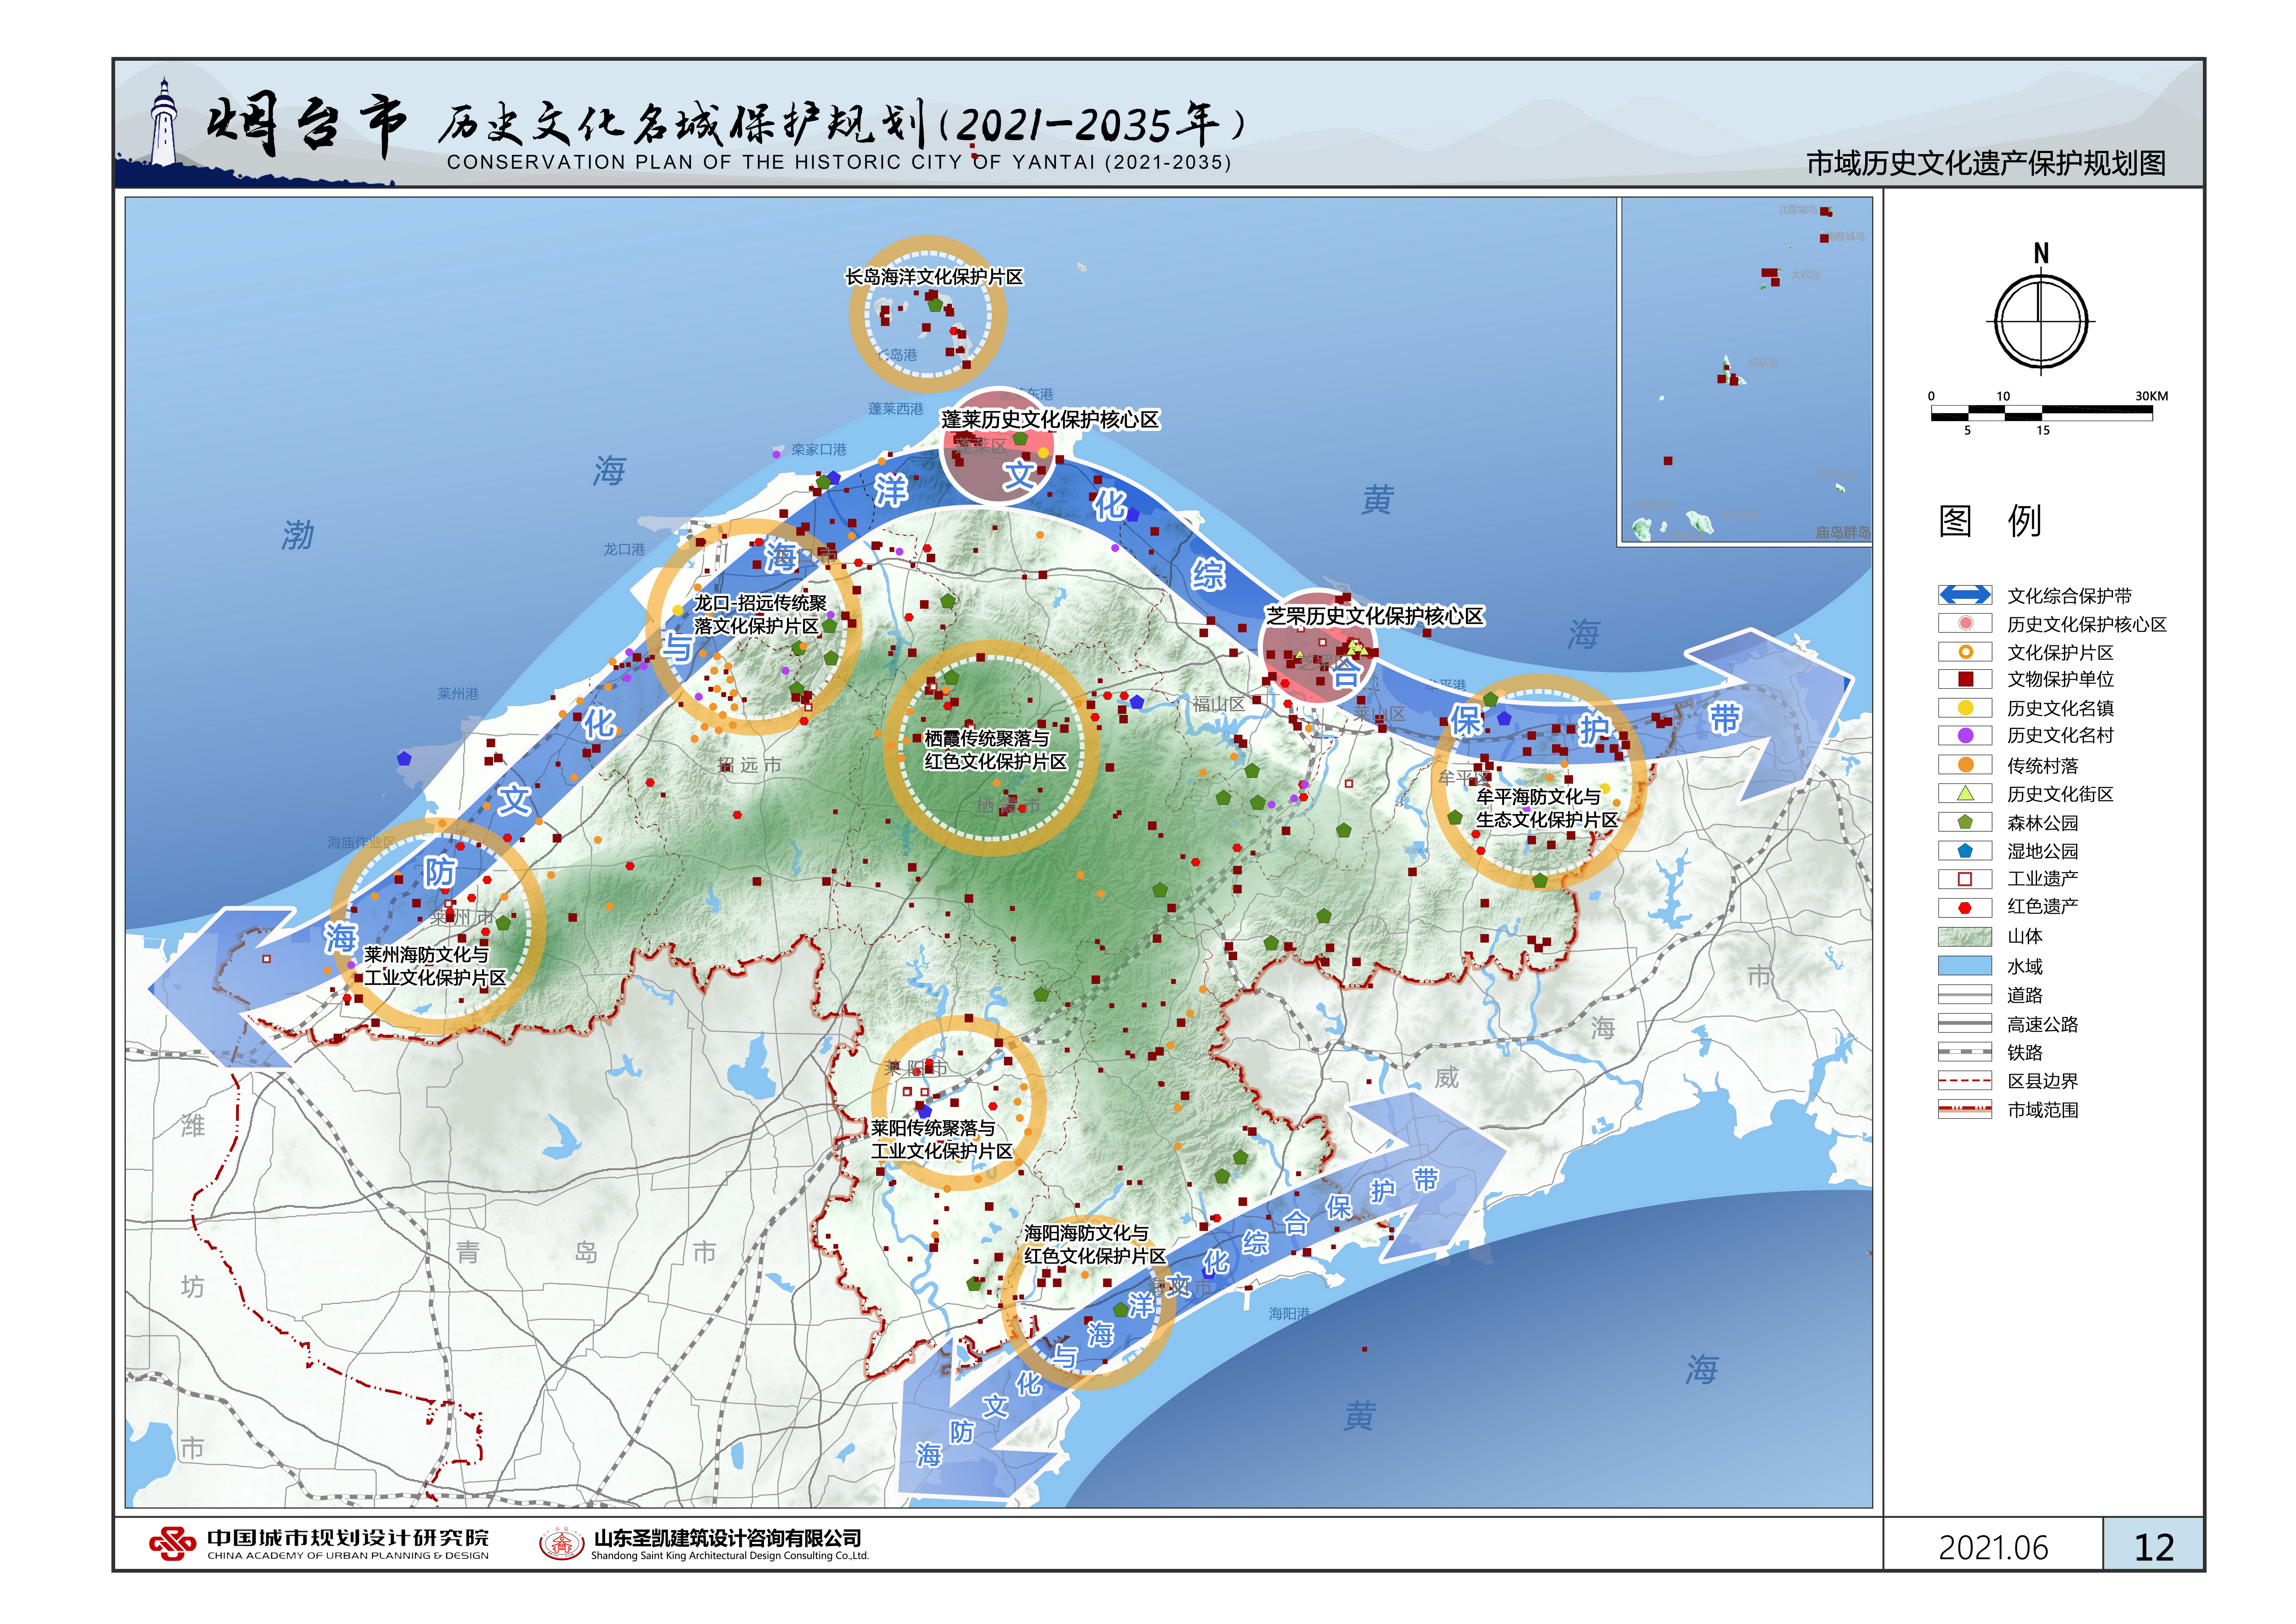
Task: Click the 铁路 dashed line legend icon
Action: click(1965, 1052)
